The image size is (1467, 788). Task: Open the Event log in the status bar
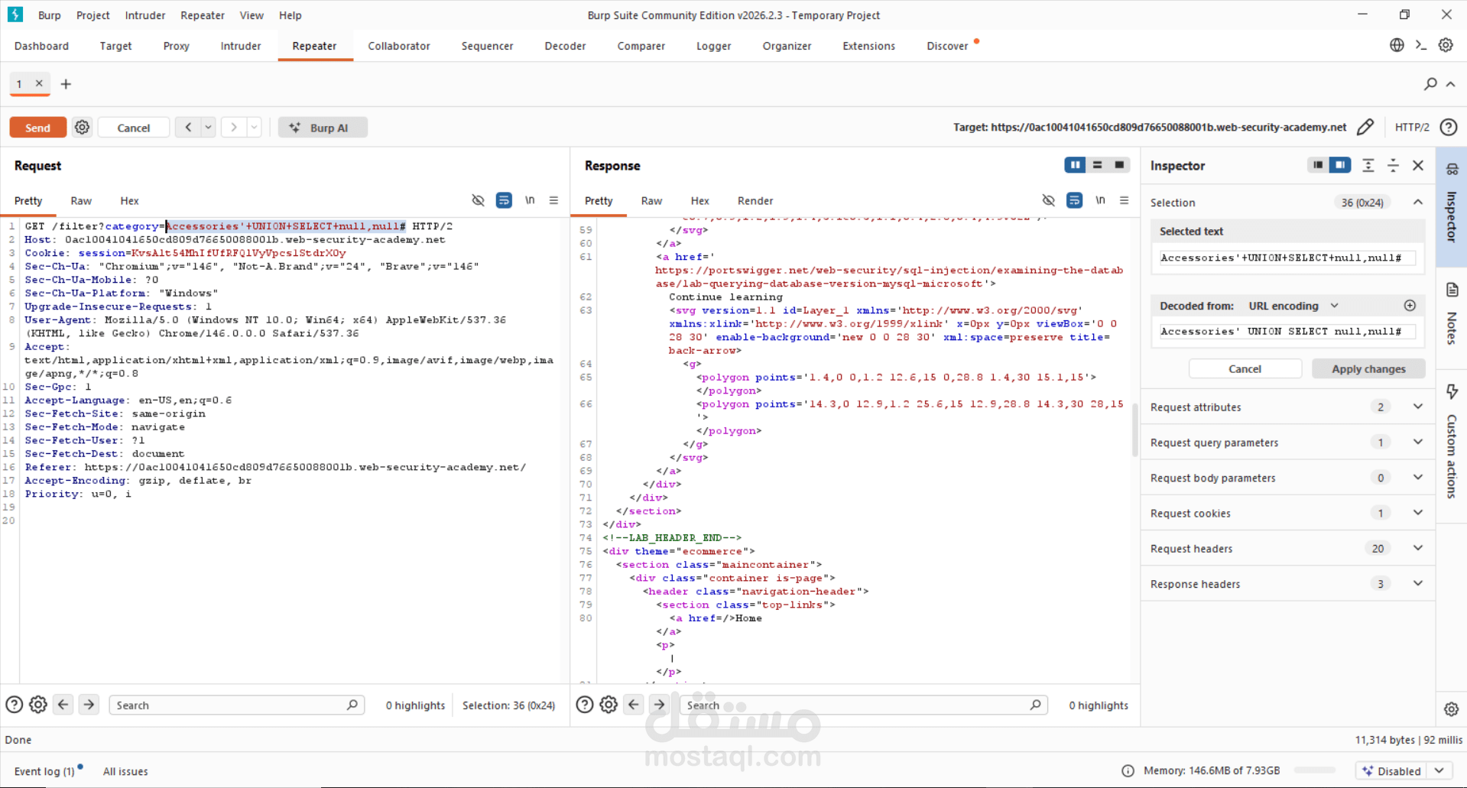pos(44,771)
